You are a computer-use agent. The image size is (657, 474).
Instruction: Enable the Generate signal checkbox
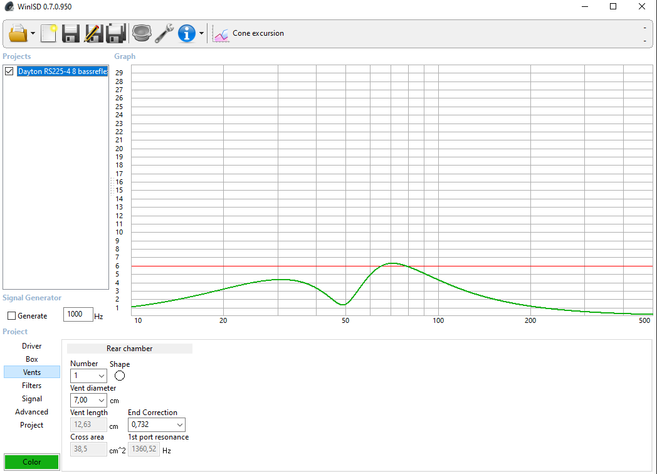tap(12, 315)
